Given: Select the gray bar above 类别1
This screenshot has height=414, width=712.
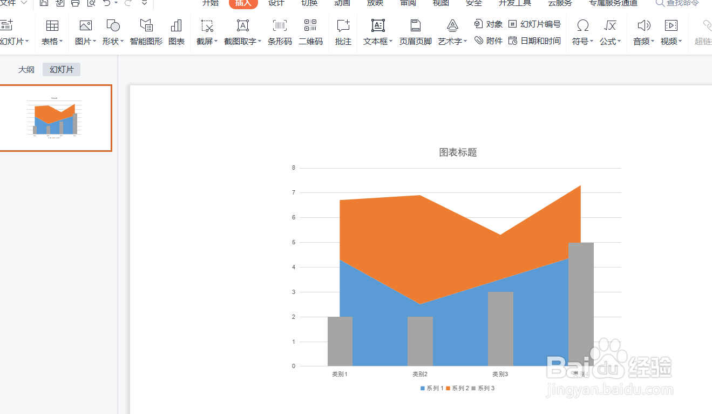Looking at the screenshot, I should (x=340, y=342).
